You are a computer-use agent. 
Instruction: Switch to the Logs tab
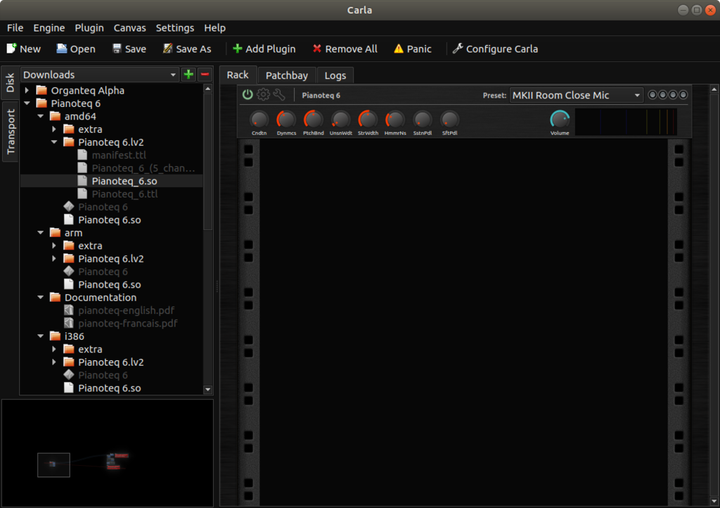335,75
